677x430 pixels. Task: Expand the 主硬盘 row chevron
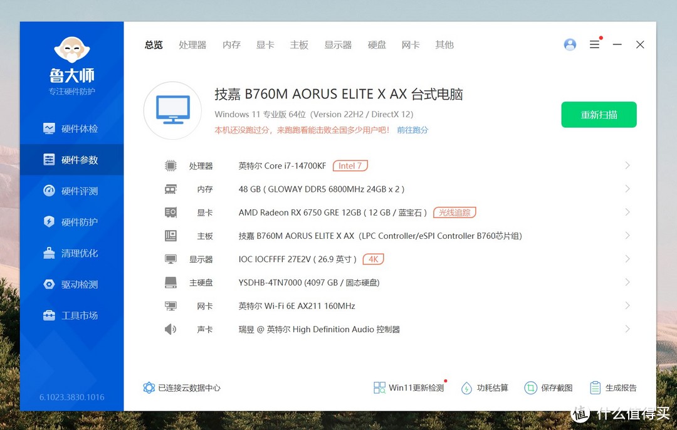627,282
